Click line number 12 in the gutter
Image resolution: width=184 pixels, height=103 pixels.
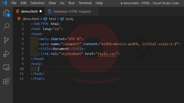pyautogui.click(x=22, y=79)
